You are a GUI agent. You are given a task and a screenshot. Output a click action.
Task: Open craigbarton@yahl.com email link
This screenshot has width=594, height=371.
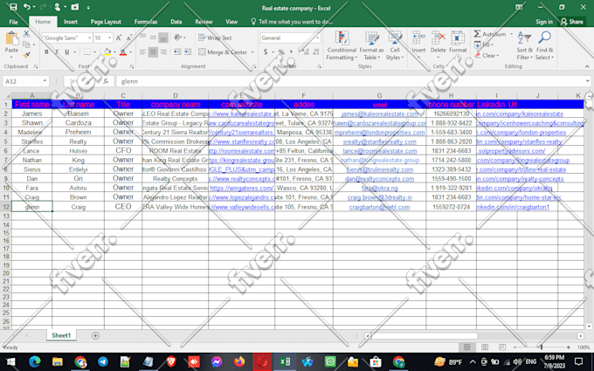click(380, 207)
